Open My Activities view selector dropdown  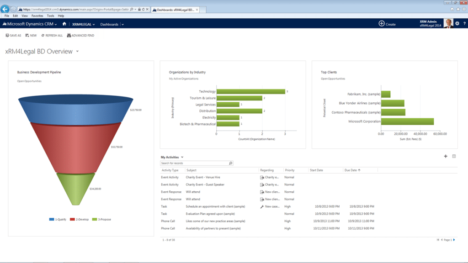[x=182, y=157]
